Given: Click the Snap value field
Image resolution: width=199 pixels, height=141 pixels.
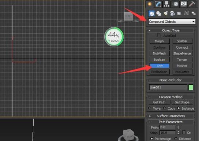Looking at the screenshot, I should click(168, 133).
